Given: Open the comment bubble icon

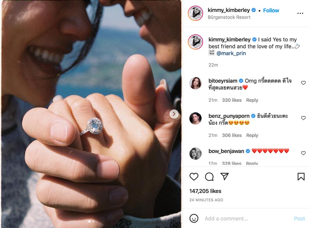Looking at the screenshot, I should coord(209,177).
